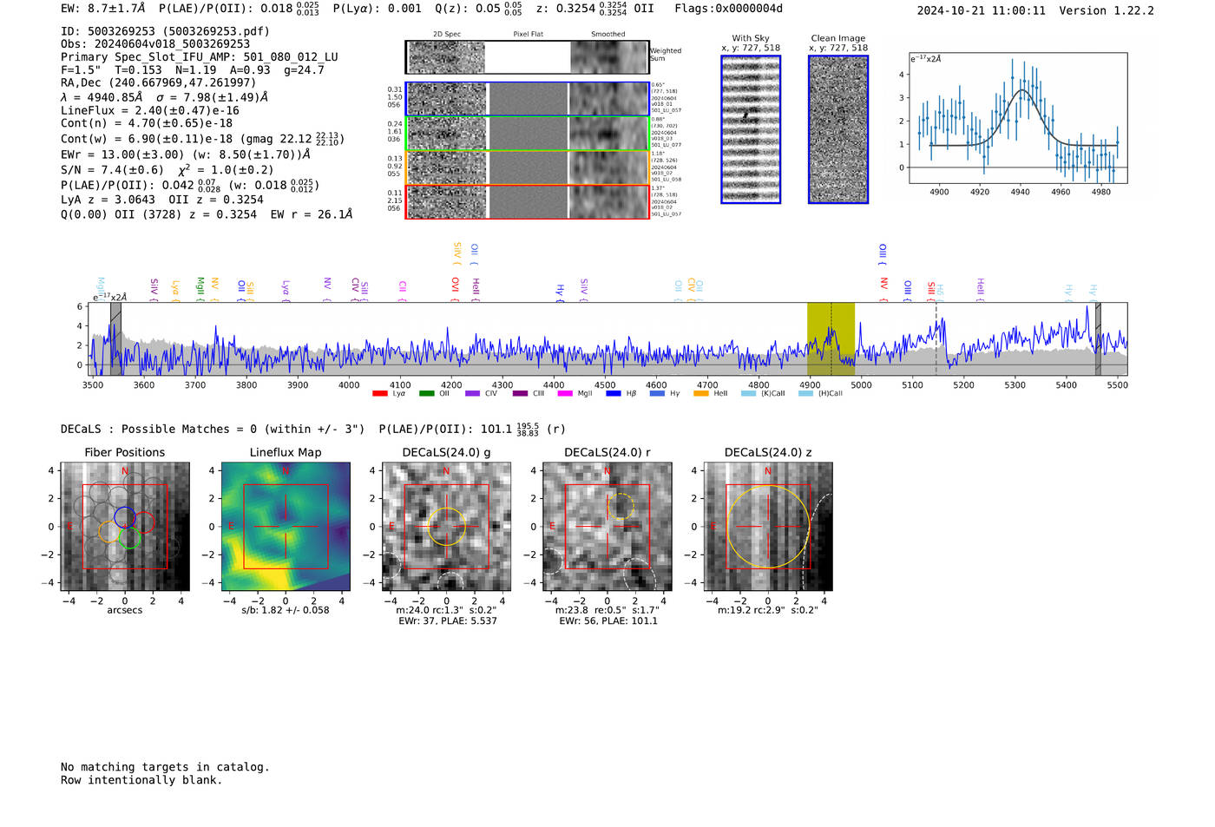Image resolution: width=1215 pixels, height=827 pixels.
Task: Click the Q(0.00) OII (3728) line
Action: pyautogui.click(x=207, y=214)
